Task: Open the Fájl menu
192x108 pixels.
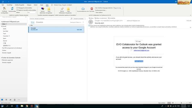Action: pyautogui.click(x=3, y=5)
